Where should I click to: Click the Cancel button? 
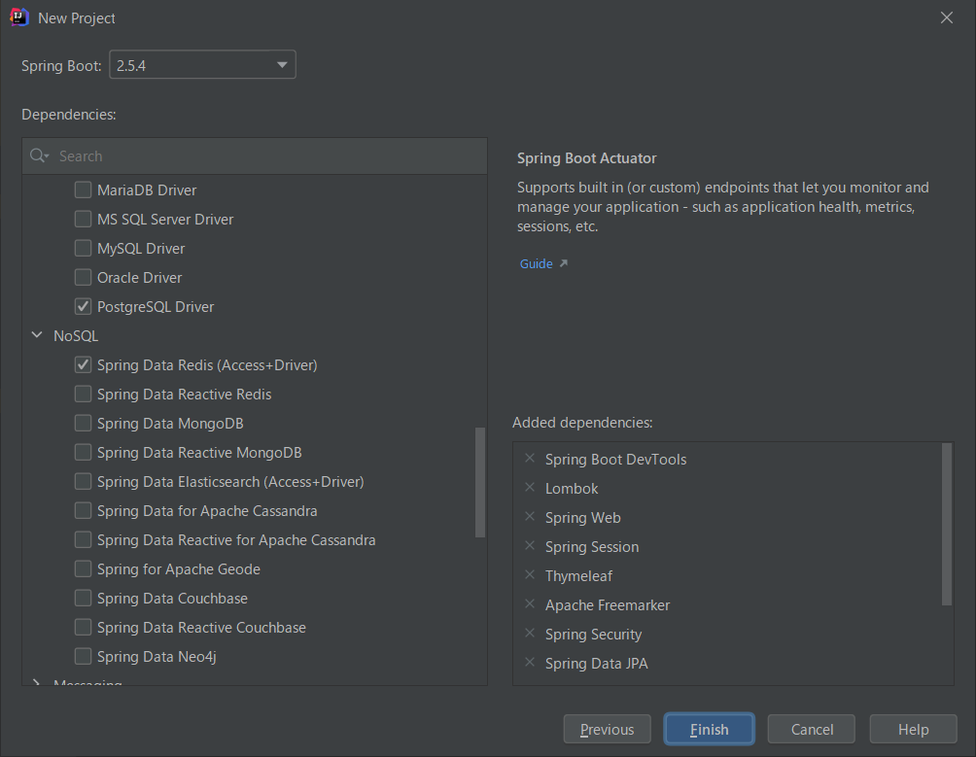(x=812, y=729)
